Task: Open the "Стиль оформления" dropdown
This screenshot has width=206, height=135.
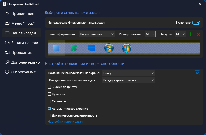Action: (x=97, y=34)
